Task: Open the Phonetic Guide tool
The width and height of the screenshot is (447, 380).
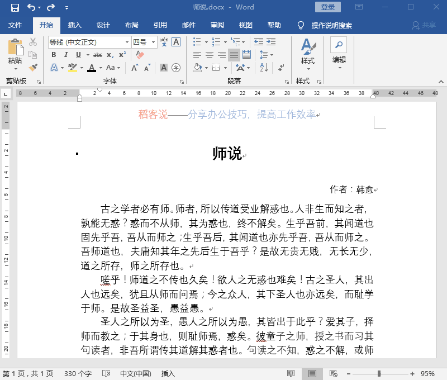Action: (164, 41)
